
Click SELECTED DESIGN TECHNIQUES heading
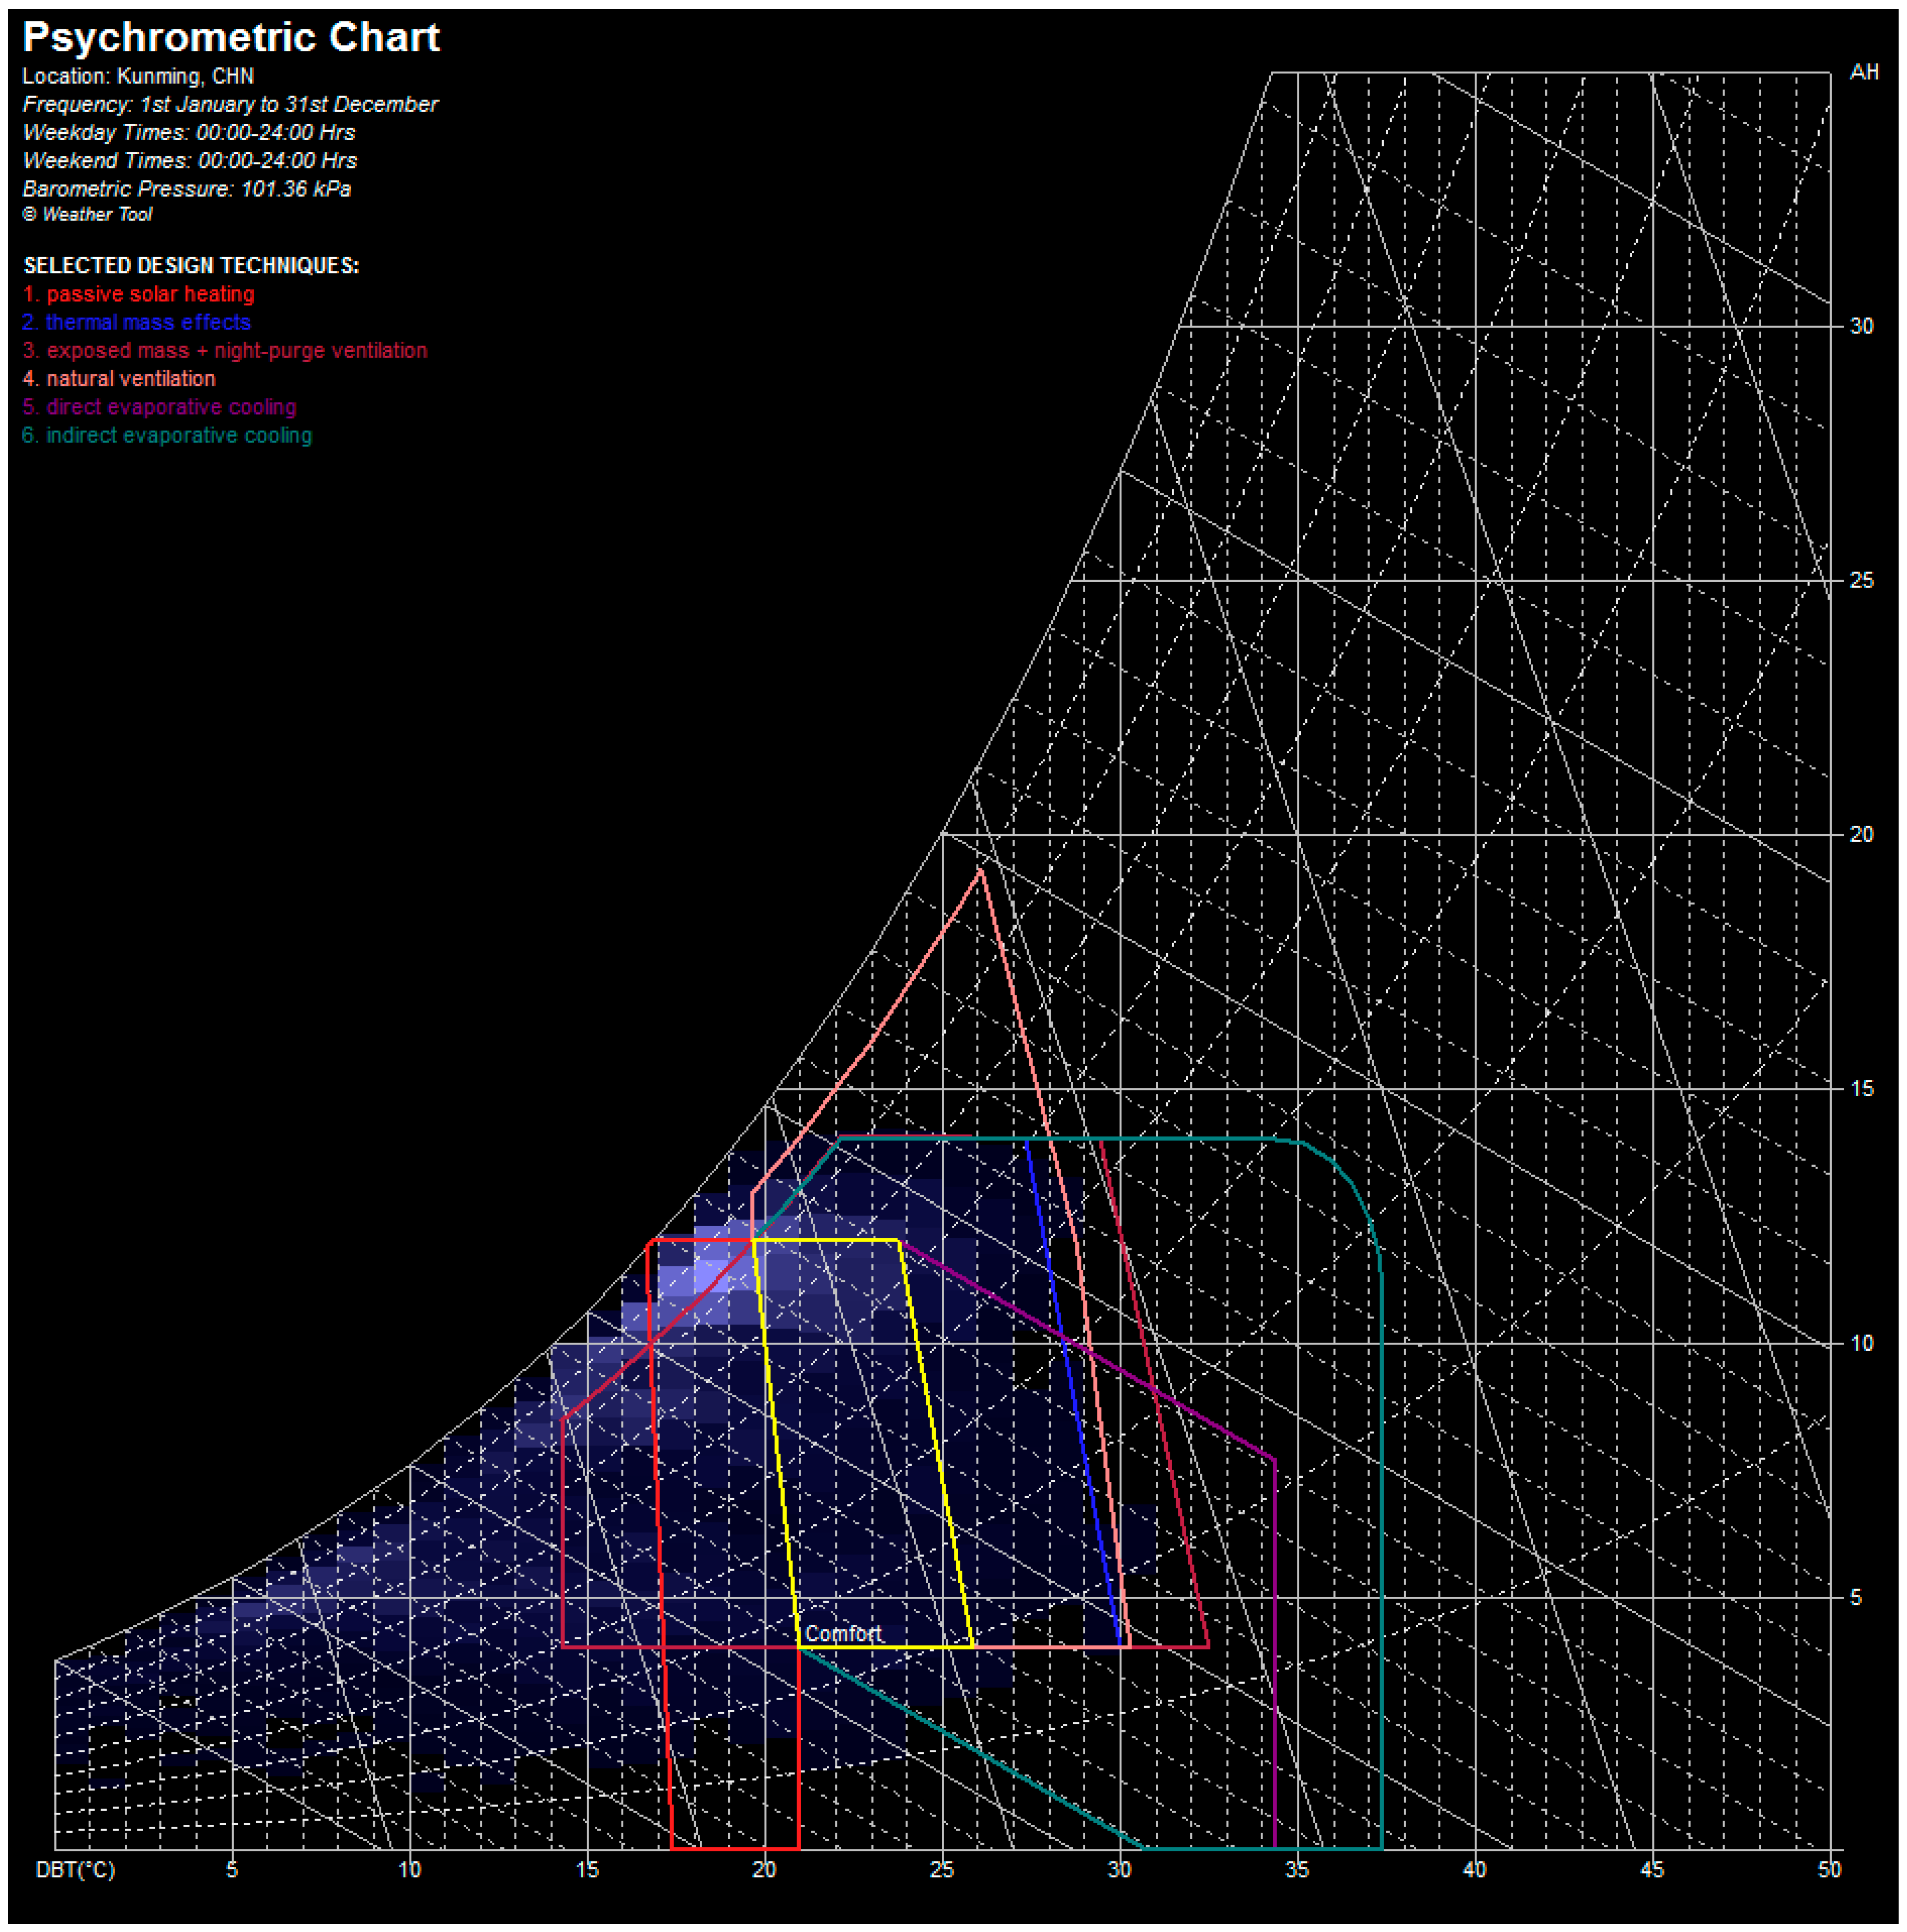point(191,266)
